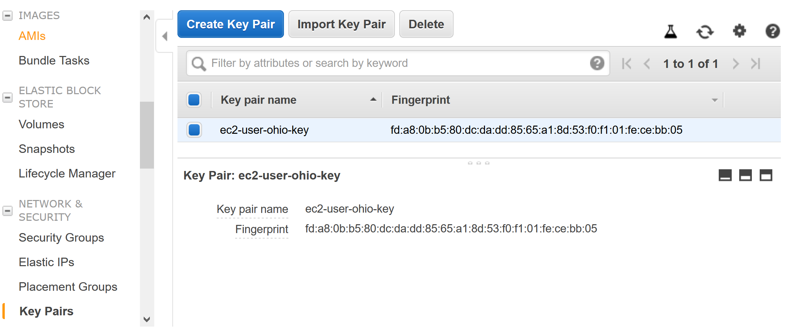Open Security Groups in the sidebar
Screen dimensions: 787x330
tap(61, 238)
